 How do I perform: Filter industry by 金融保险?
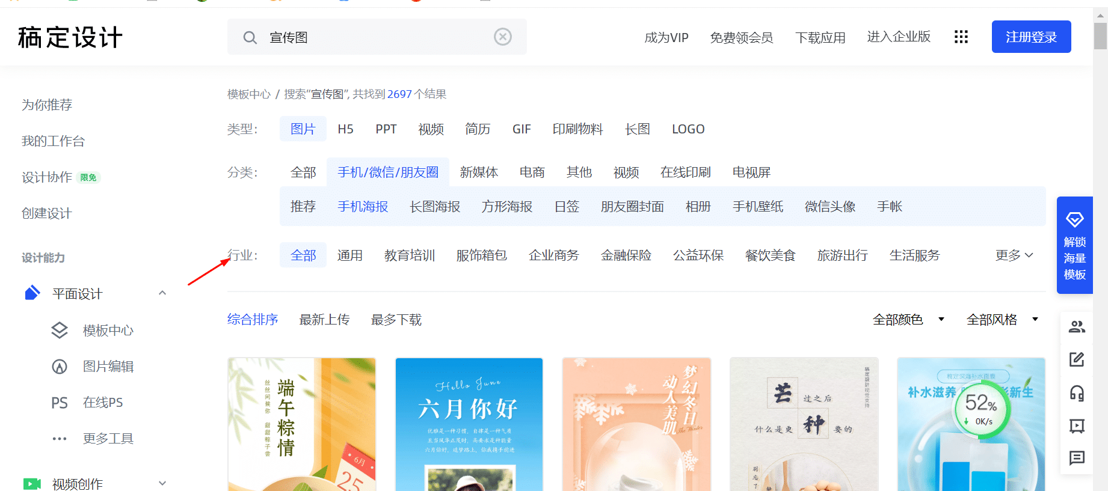point(626,255)
